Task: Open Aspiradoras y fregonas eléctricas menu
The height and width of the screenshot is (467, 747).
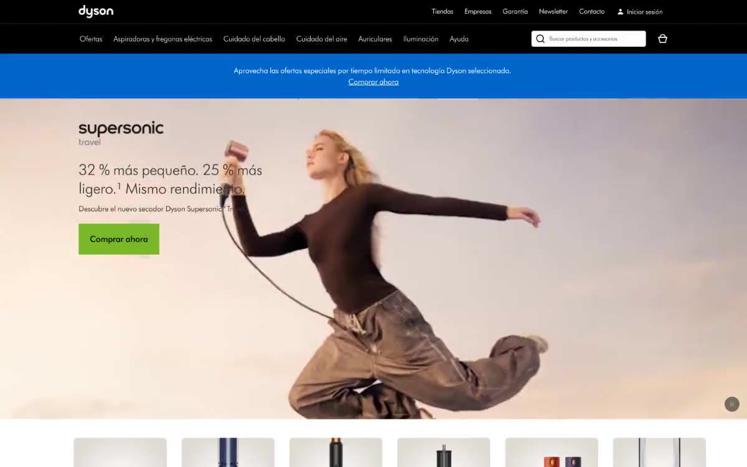Action: (162, 39)
